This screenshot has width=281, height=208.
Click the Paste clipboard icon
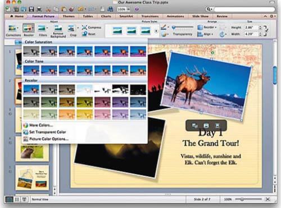click(64, 9)
